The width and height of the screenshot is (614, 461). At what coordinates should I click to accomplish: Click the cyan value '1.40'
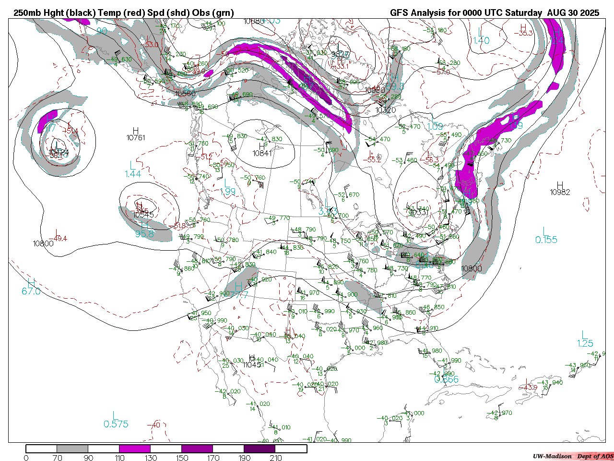(x=481, y=41)
